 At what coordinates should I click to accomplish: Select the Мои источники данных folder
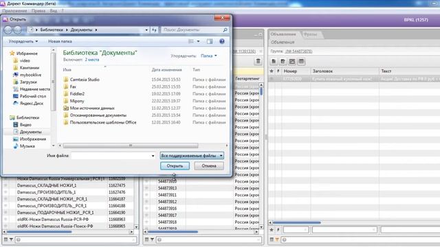[x=92, y=108]
